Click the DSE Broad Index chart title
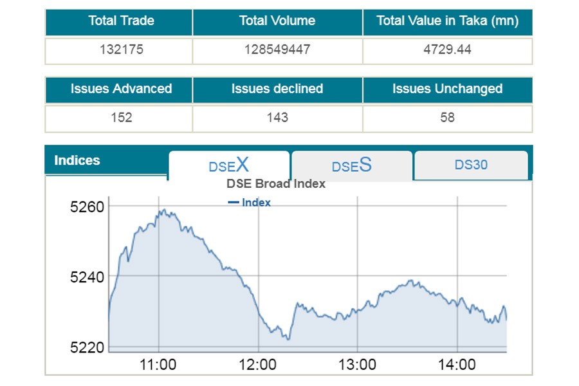The height and width of the screenshot is (386, 579). pyautogui.click(x=276, y=184)
